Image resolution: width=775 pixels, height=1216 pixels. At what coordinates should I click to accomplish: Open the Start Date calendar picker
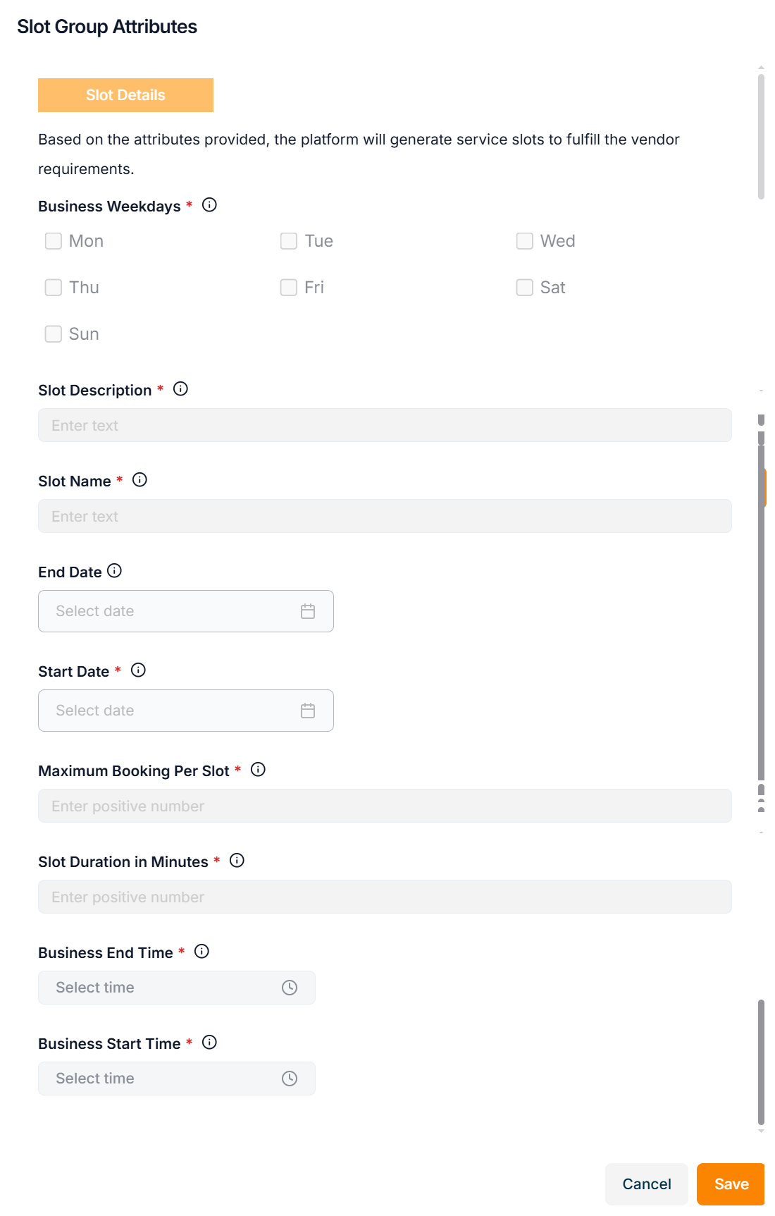[307, 711]
